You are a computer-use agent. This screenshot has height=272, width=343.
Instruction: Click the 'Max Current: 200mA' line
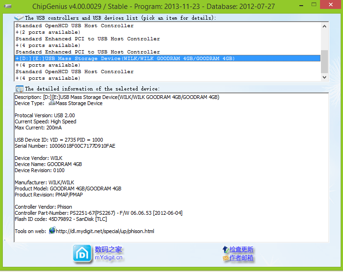[x=38, y=128]
